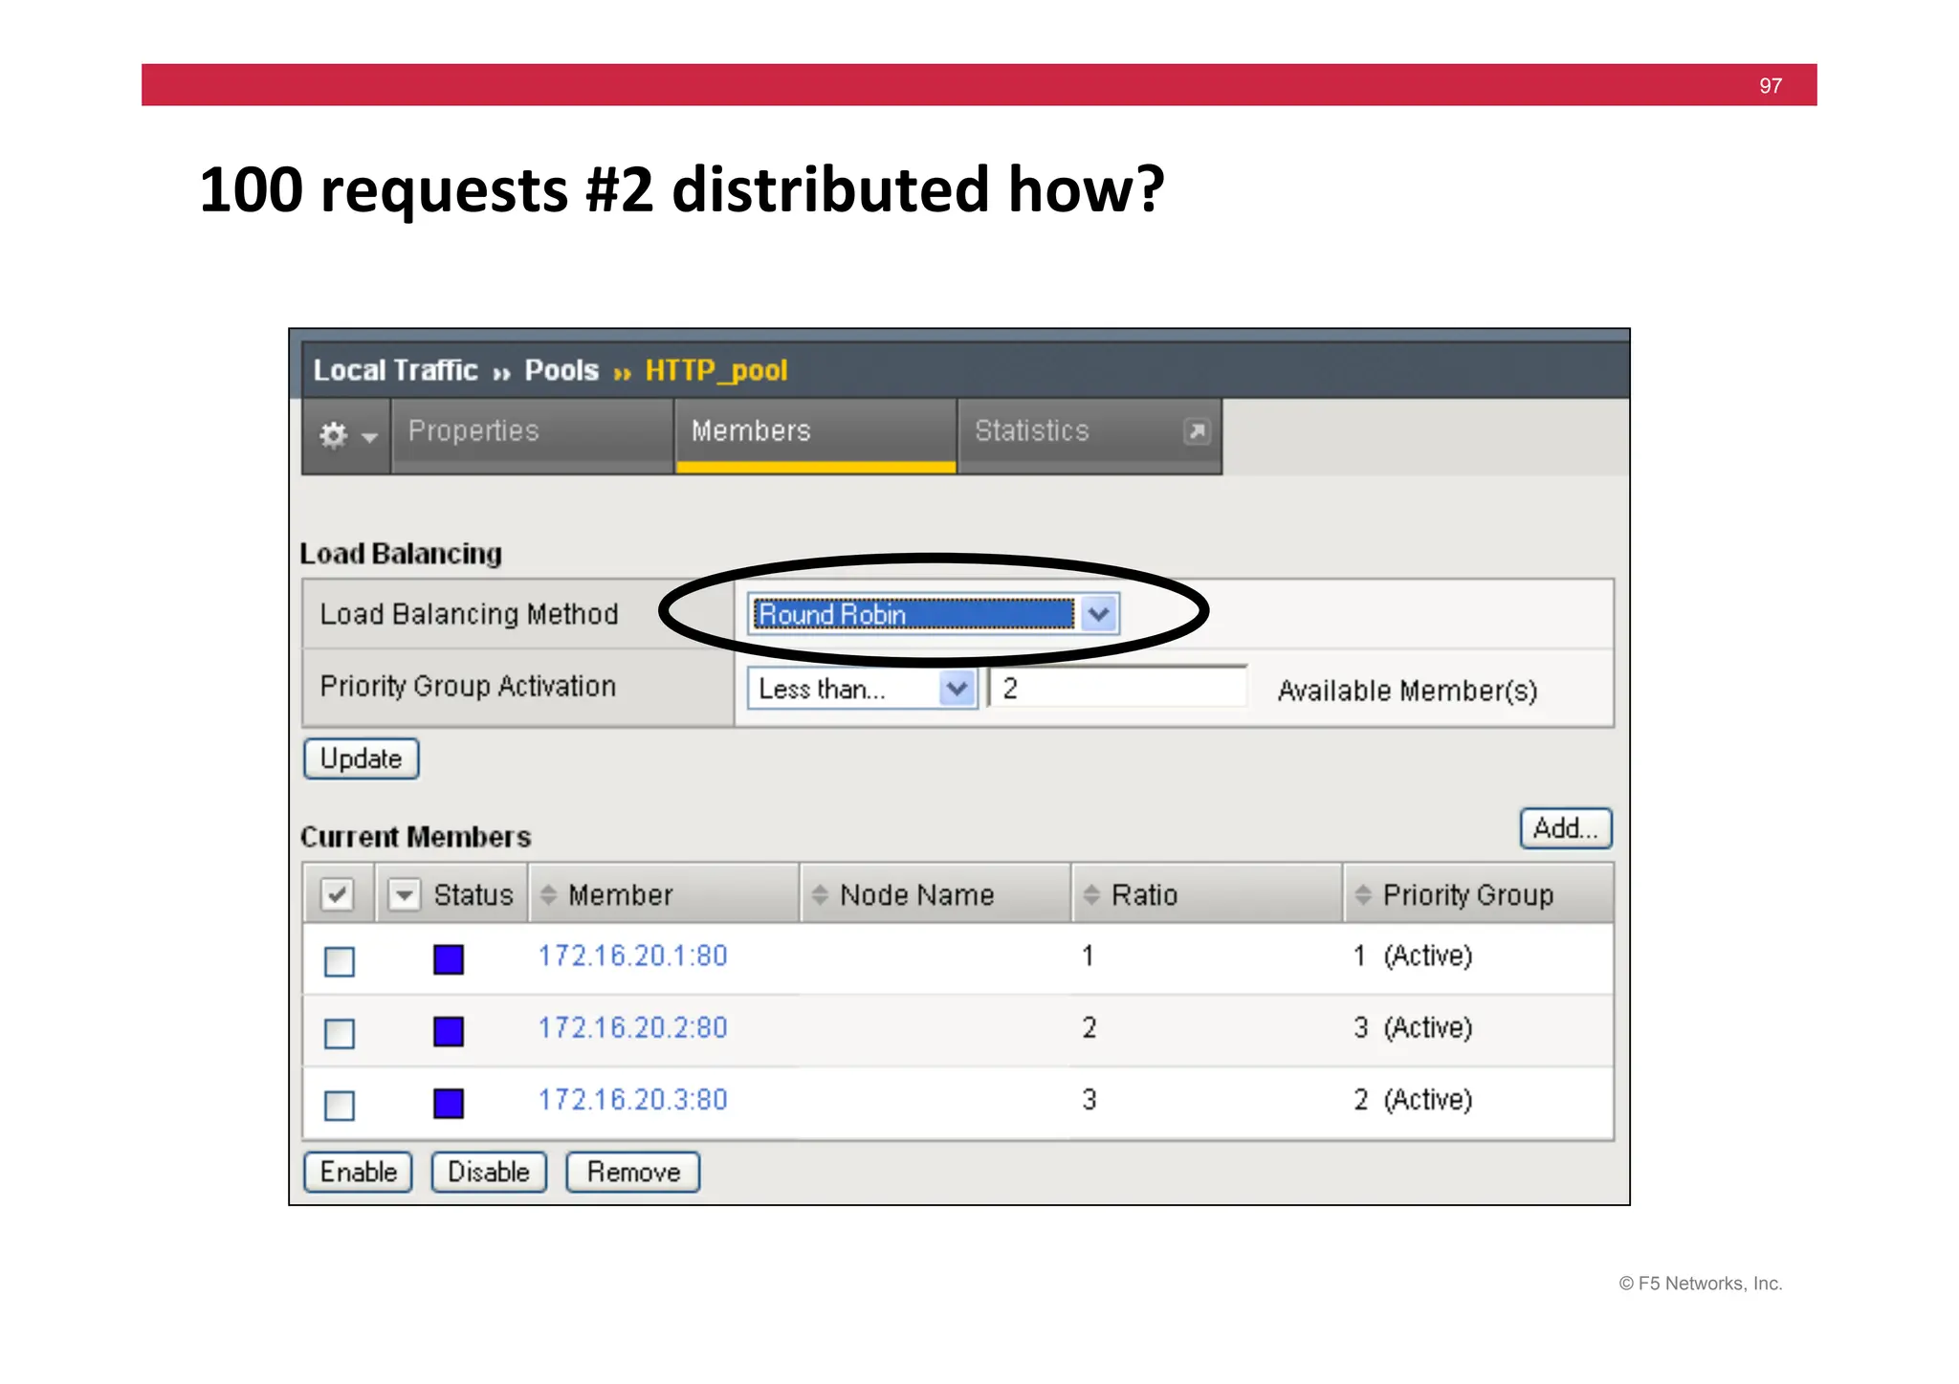
Task: Open member link 172.16.20.2:80
Action: [x=632, y=1027]
